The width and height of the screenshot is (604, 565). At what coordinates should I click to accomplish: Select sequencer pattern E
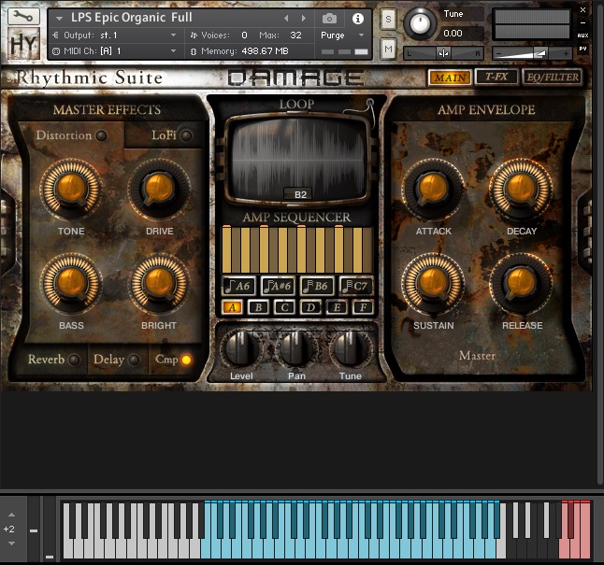click(337, 307)
